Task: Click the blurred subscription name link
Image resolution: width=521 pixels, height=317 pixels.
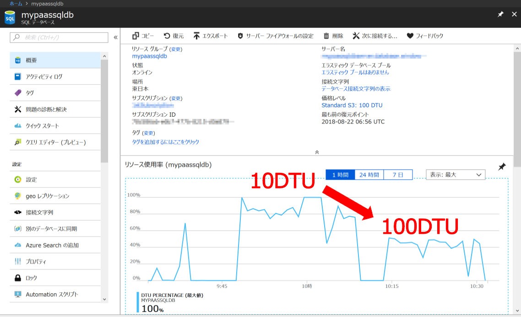Action: coord(153,105)
